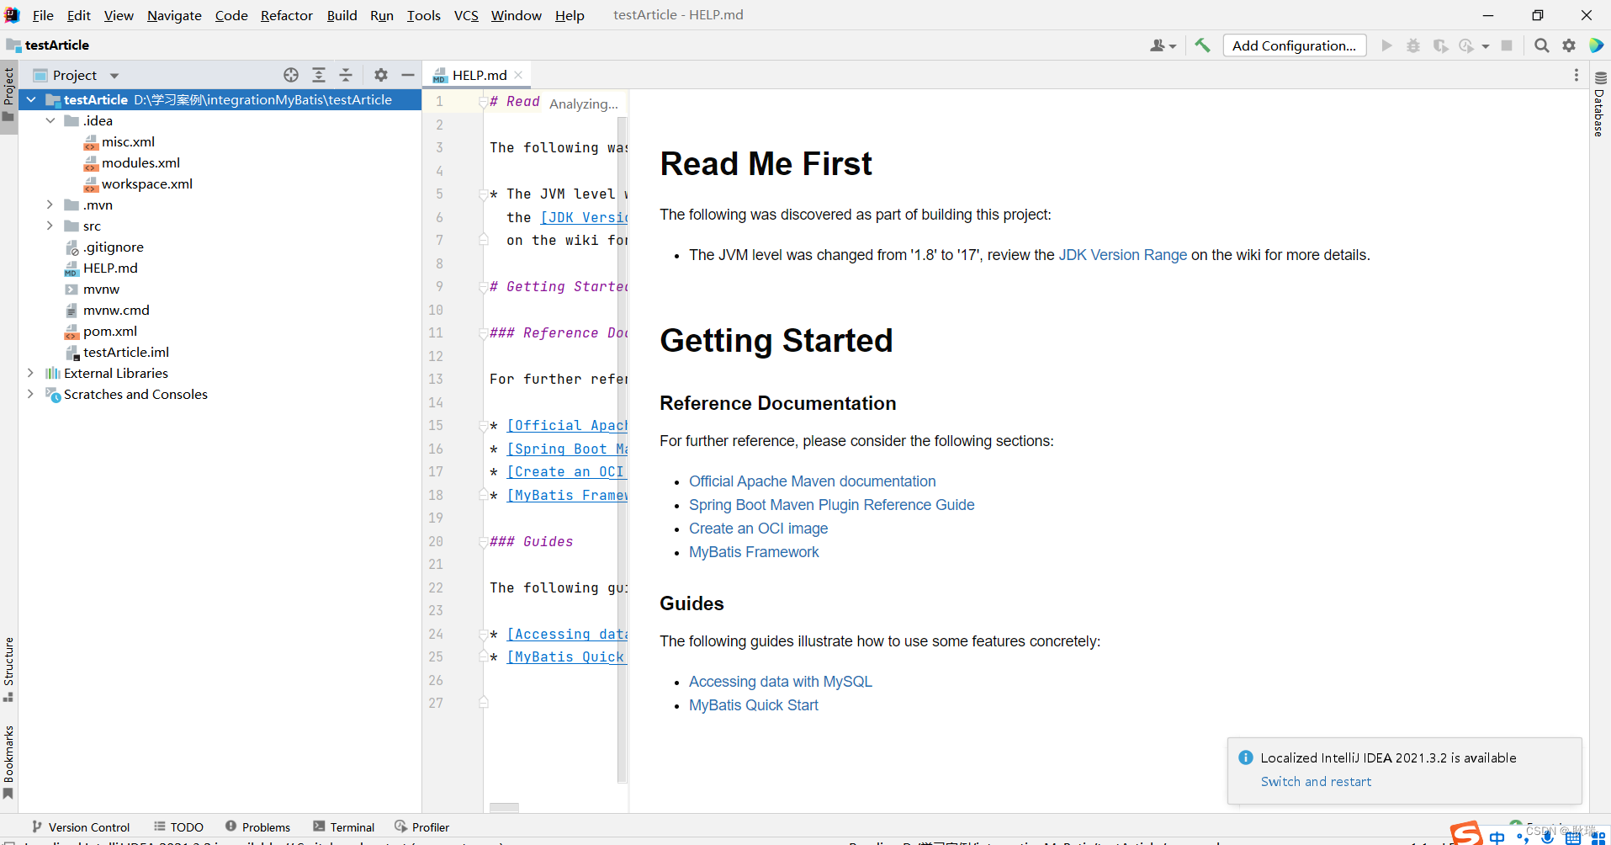Click the Sogou input method icon in tray
Viewport: 1611px width, 845px height.
(x=1466, y=833)
